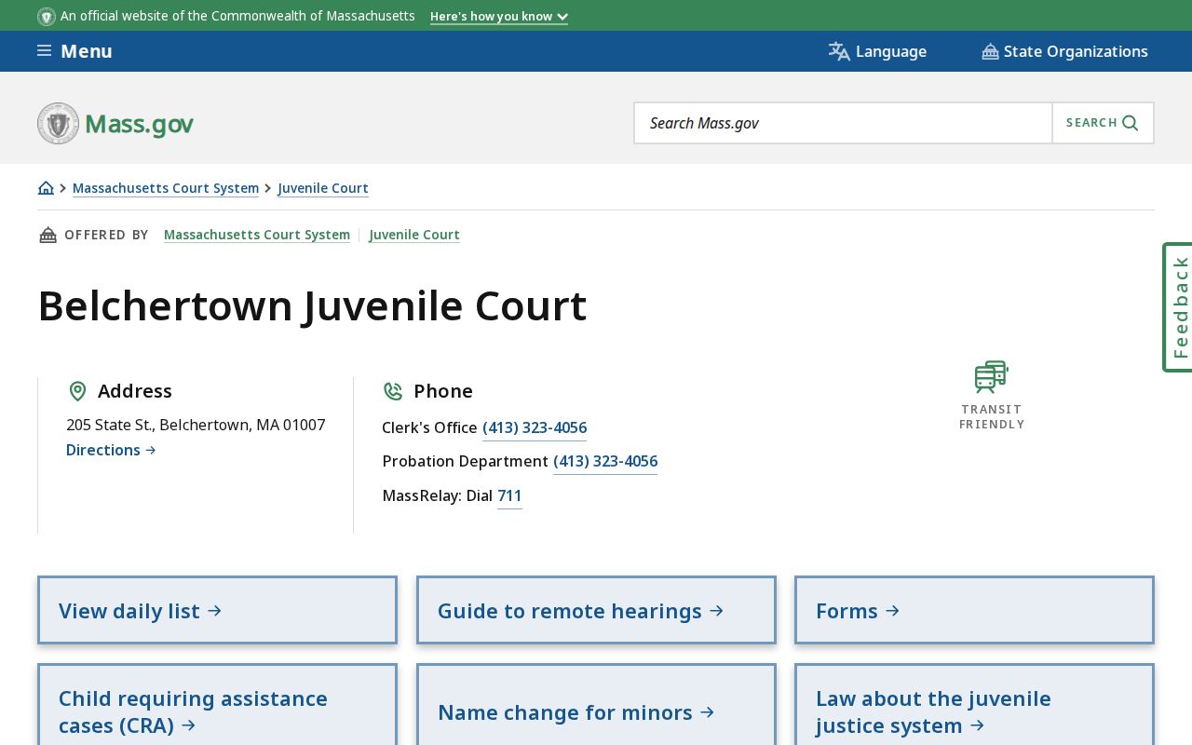Click the Massachusetts seal icon in top banner
This screenshot has width=1192, height=745.
[x=47, y=17]
